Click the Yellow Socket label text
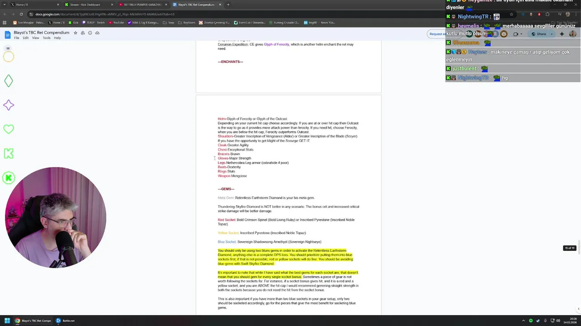Image resolution: width=581 pixels, height=326 pixels. point(228,233)
